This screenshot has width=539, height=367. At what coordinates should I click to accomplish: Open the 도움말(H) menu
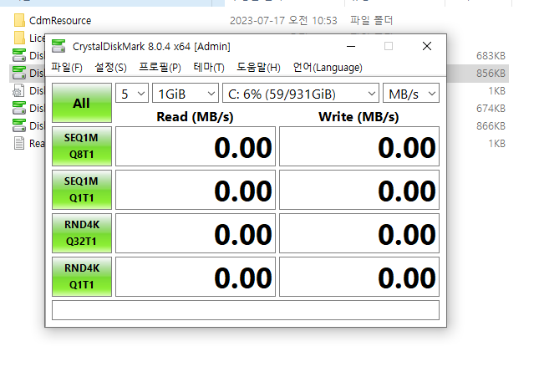258,67
